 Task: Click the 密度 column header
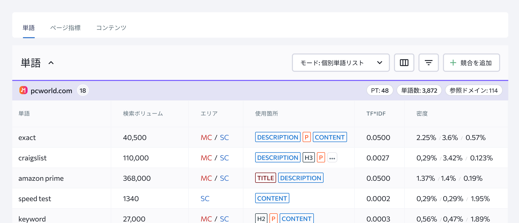422,114
